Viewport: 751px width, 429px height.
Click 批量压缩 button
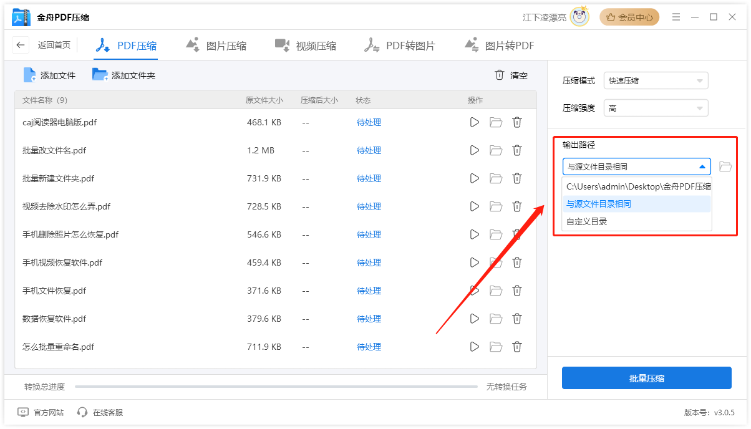tap(647, 378)
